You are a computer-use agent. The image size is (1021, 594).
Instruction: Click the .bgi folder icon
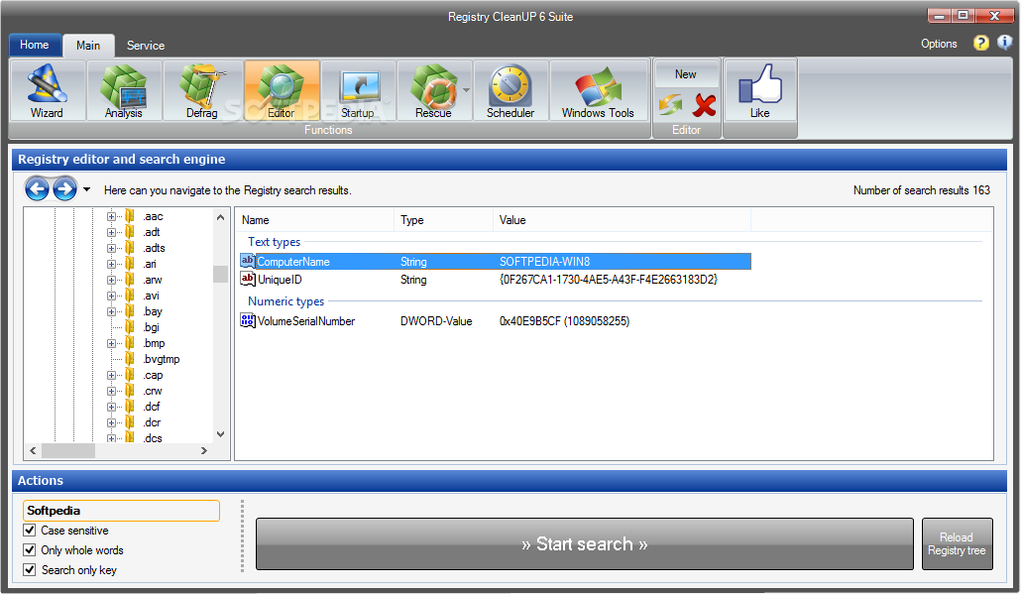click(130, 327)
